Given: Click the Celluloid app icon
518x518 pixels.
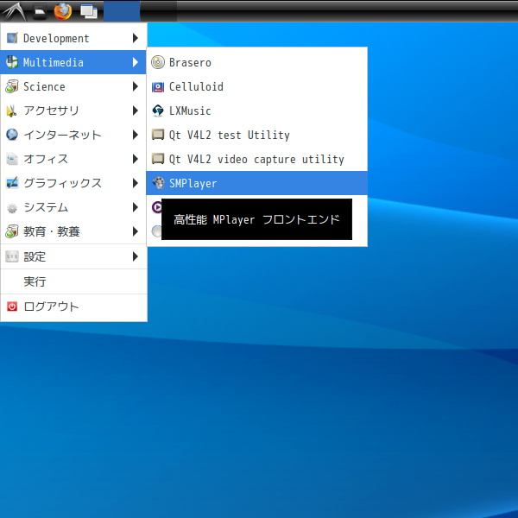Looking at the screenshot, I should click(x=158, y=87).
